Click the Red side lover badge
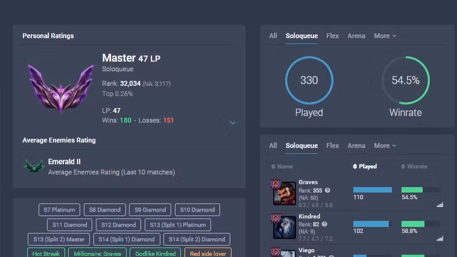457x257 pixels. click(x=207, y=253)
